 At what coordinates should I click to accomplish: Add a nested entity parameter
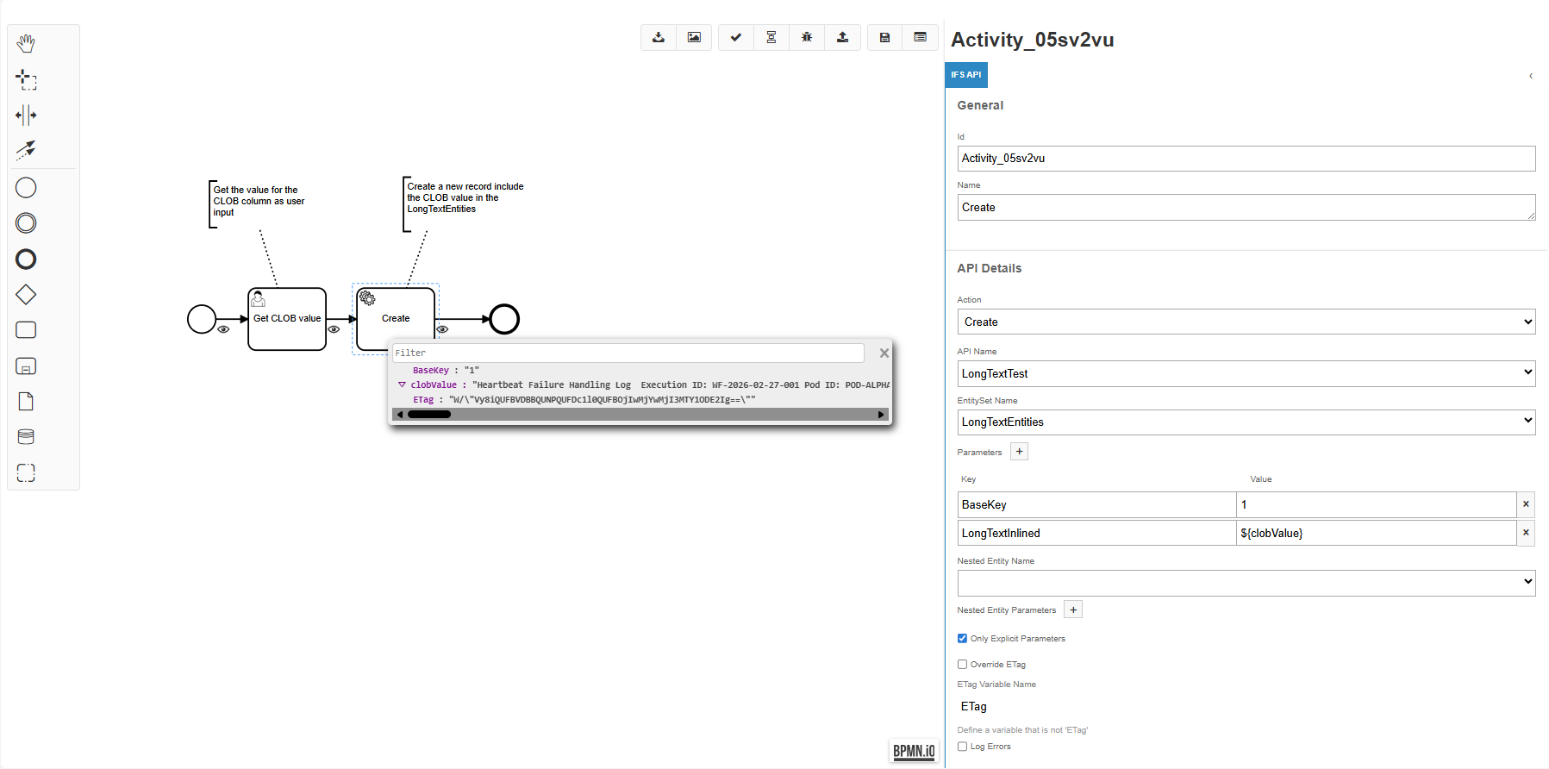[1073, 610]
